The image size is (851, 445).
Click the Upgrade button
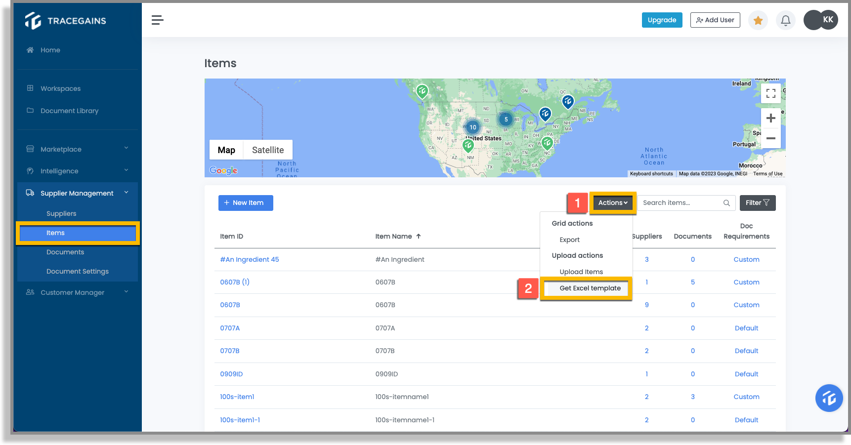tap(662, 20)
